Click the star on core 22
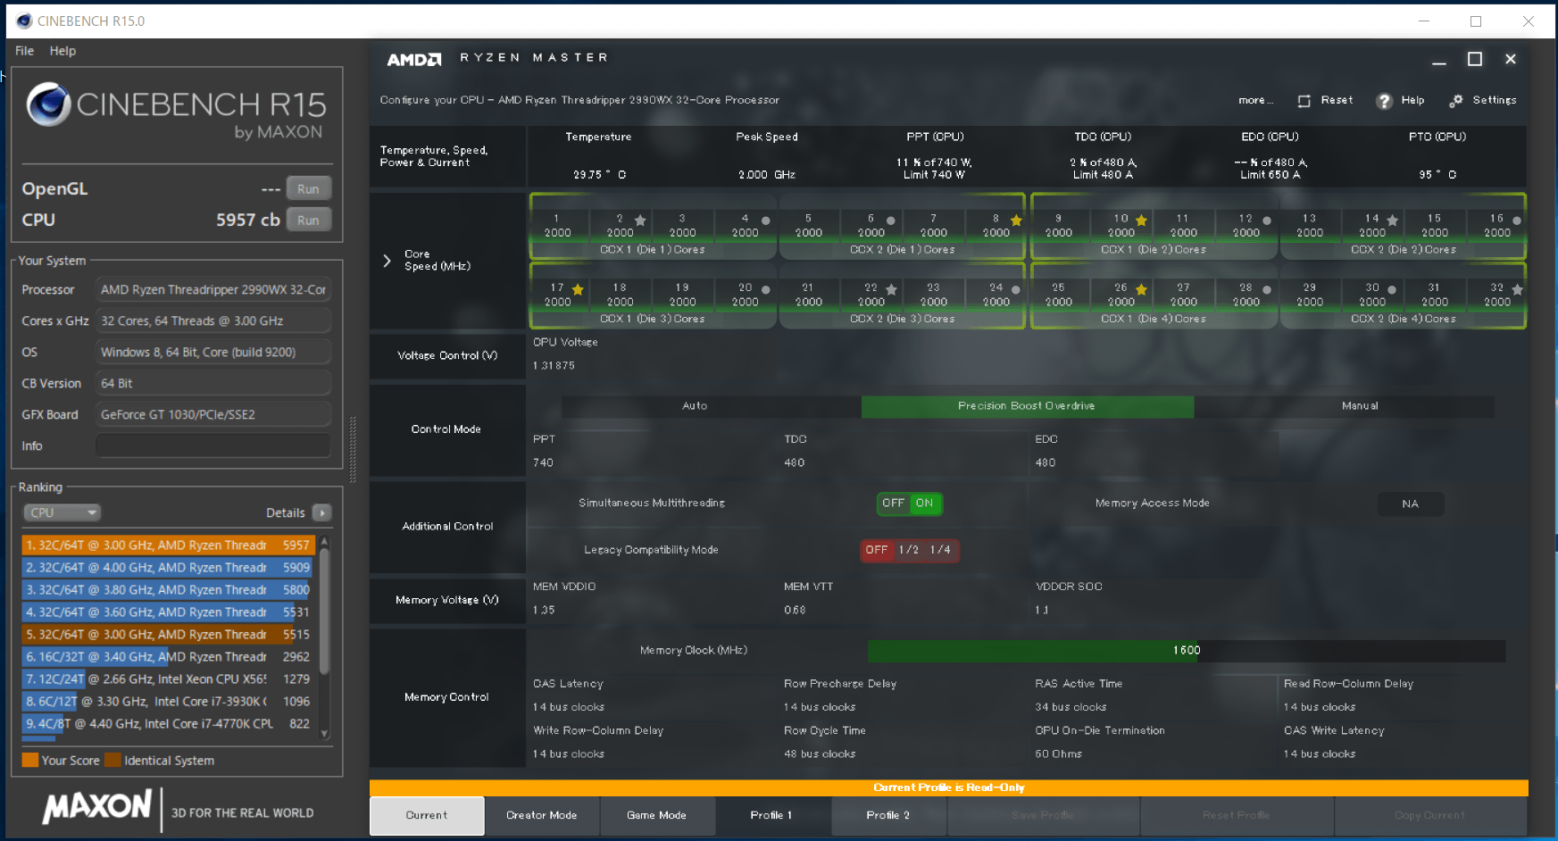Viewport: 1558px width, 841px height. (891, 289)
